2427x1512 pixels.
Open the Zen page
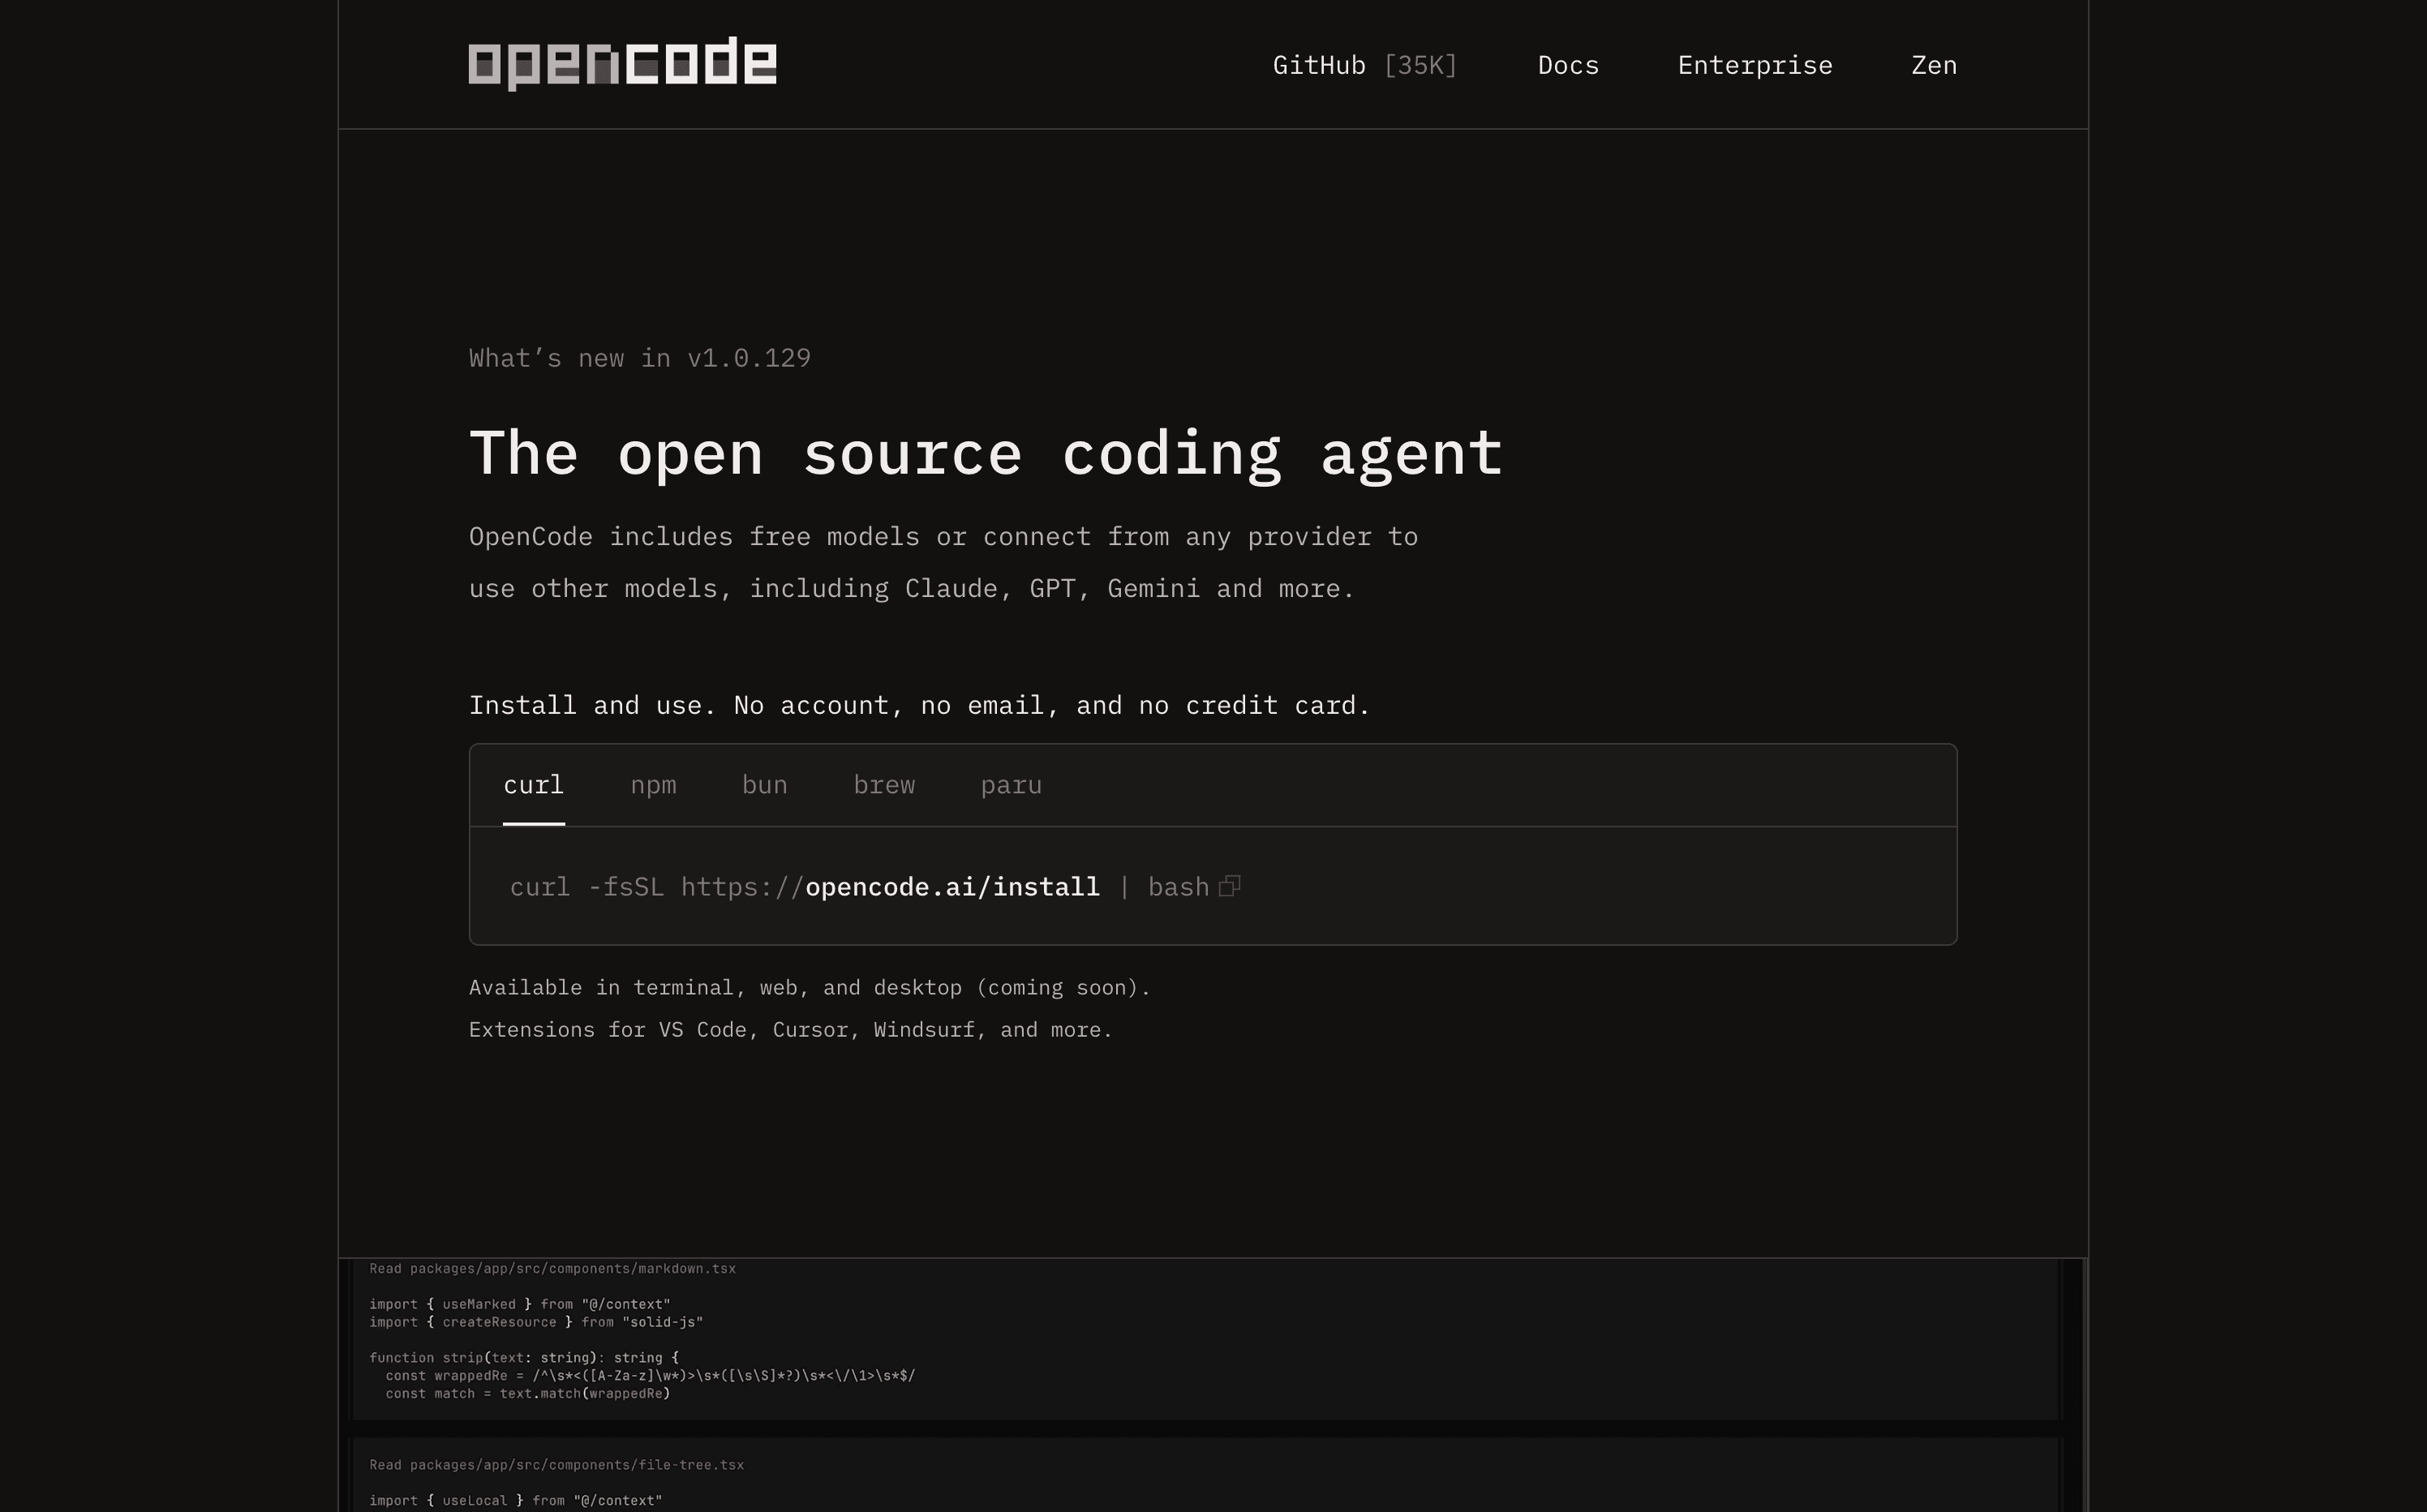click(1934, 64)
